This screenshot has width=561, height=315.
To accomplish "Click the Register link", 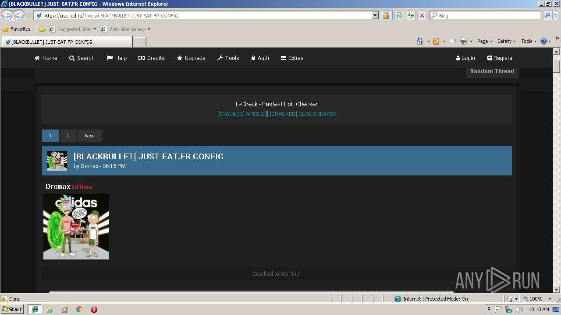I will pos(501,58).
